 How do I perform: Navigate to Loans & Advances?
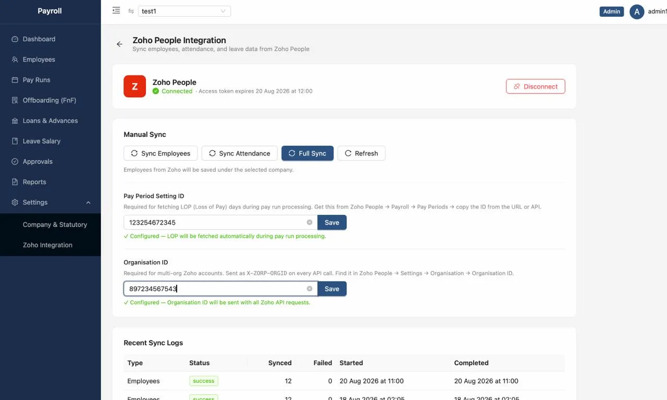point(50,121)
